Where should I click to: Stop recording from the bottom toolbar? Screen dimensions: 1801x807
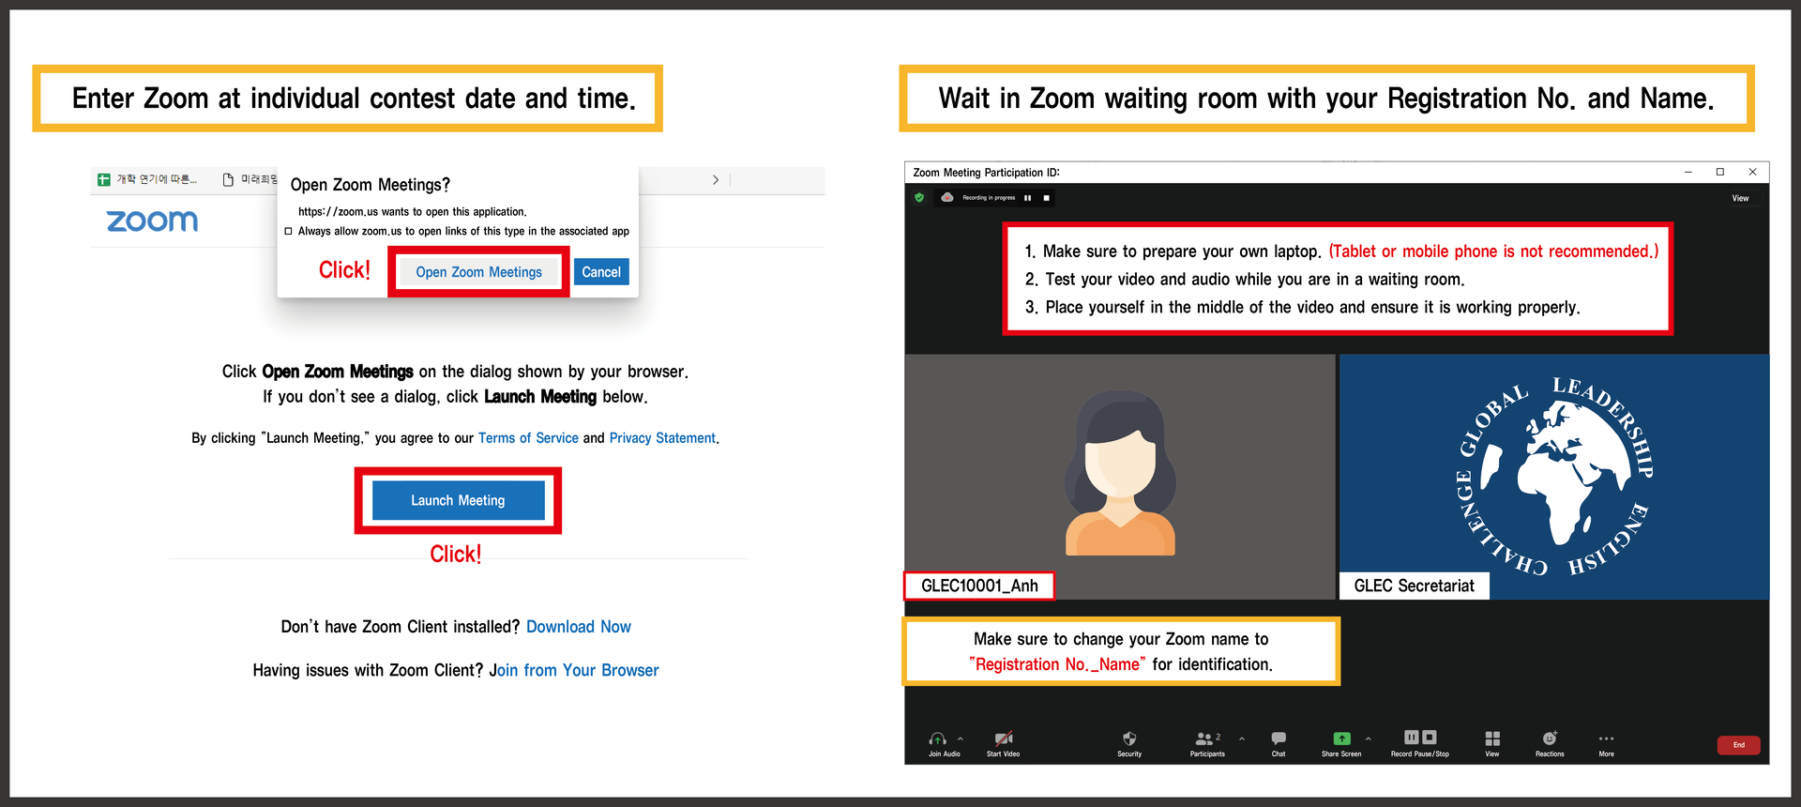[x=1430, y=738]
